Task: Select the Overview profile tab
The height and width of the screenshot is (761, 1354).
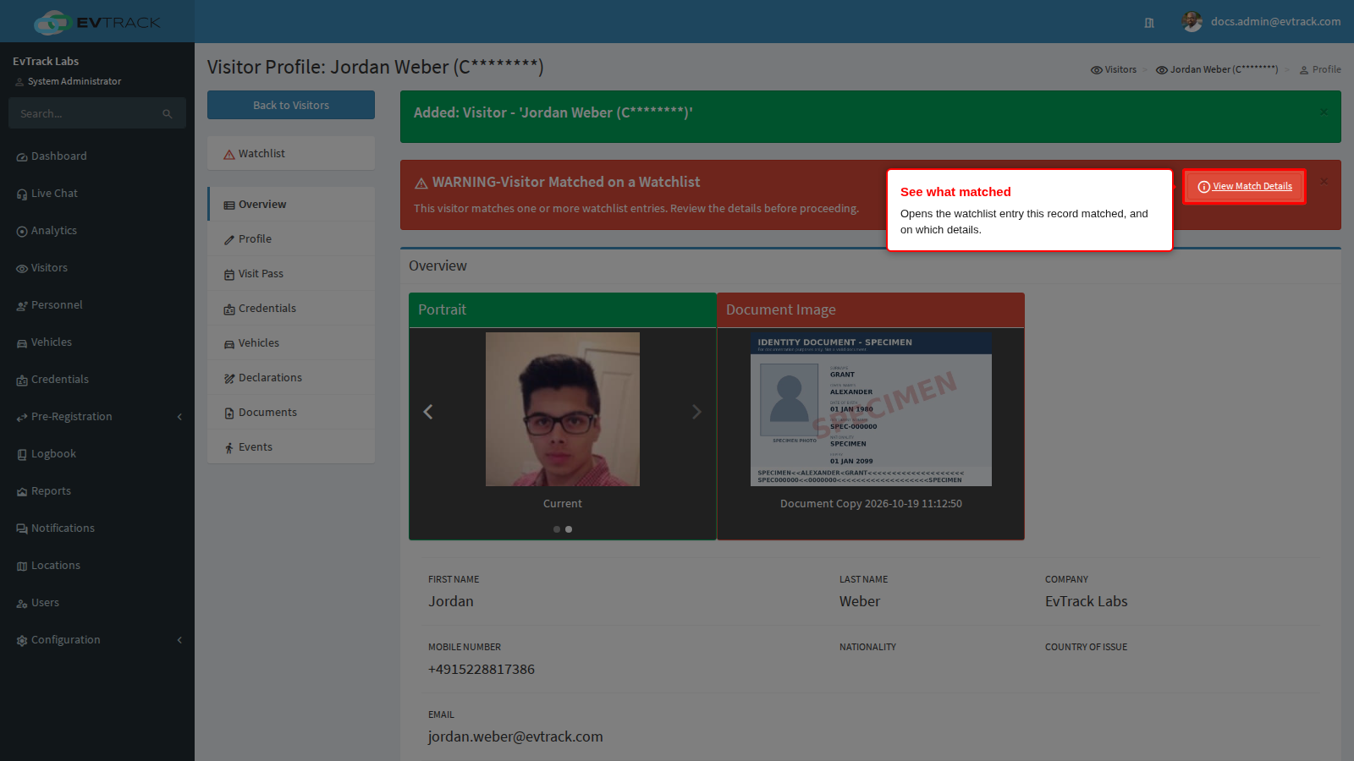Action: pyautogui.click(x=292, y=205)
